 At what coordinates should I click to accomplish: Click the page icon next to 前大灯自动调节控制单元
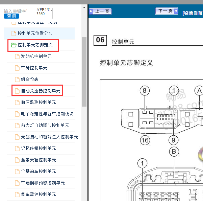click(17, 126)
